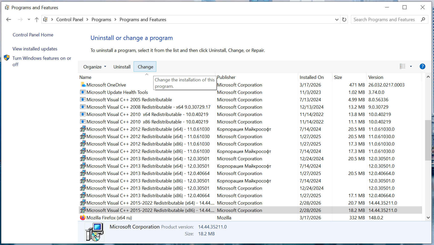
Task: Click the Programs and Features title bar icon
Action: 7,8
